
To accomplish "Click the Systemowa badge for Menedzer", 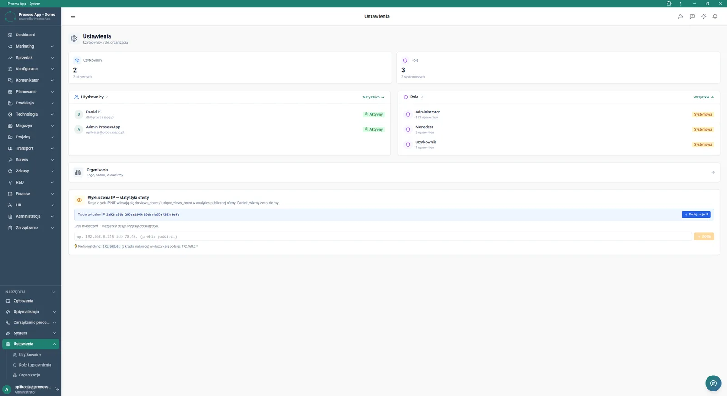I will pyautogui.click(x=703, y=129).
